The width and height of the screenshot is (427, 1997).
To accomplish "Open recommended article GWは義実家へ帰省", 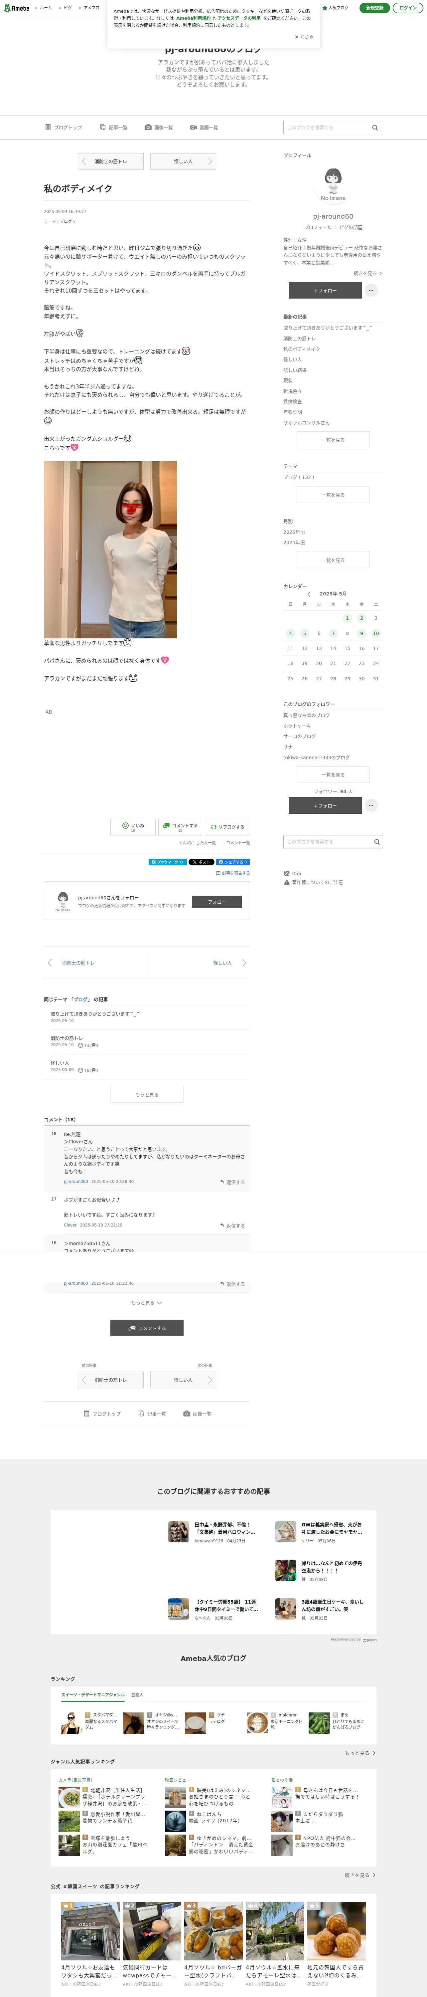I will pyautogui.click(x=319, y=1532).
